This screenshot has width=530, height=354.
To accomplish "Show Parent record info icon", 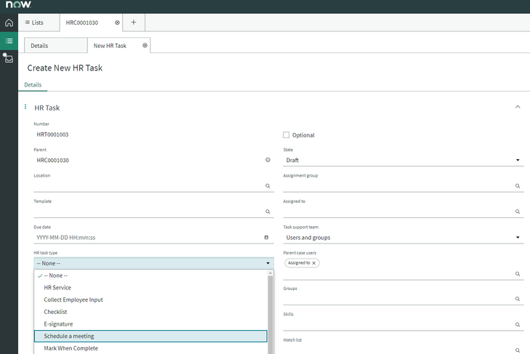I will tap(268, 160).
